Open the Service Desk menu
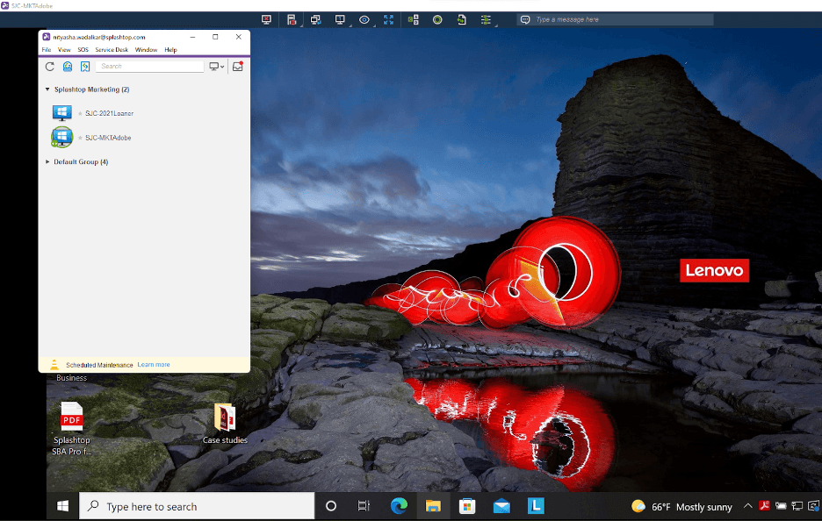 point(111,50)
